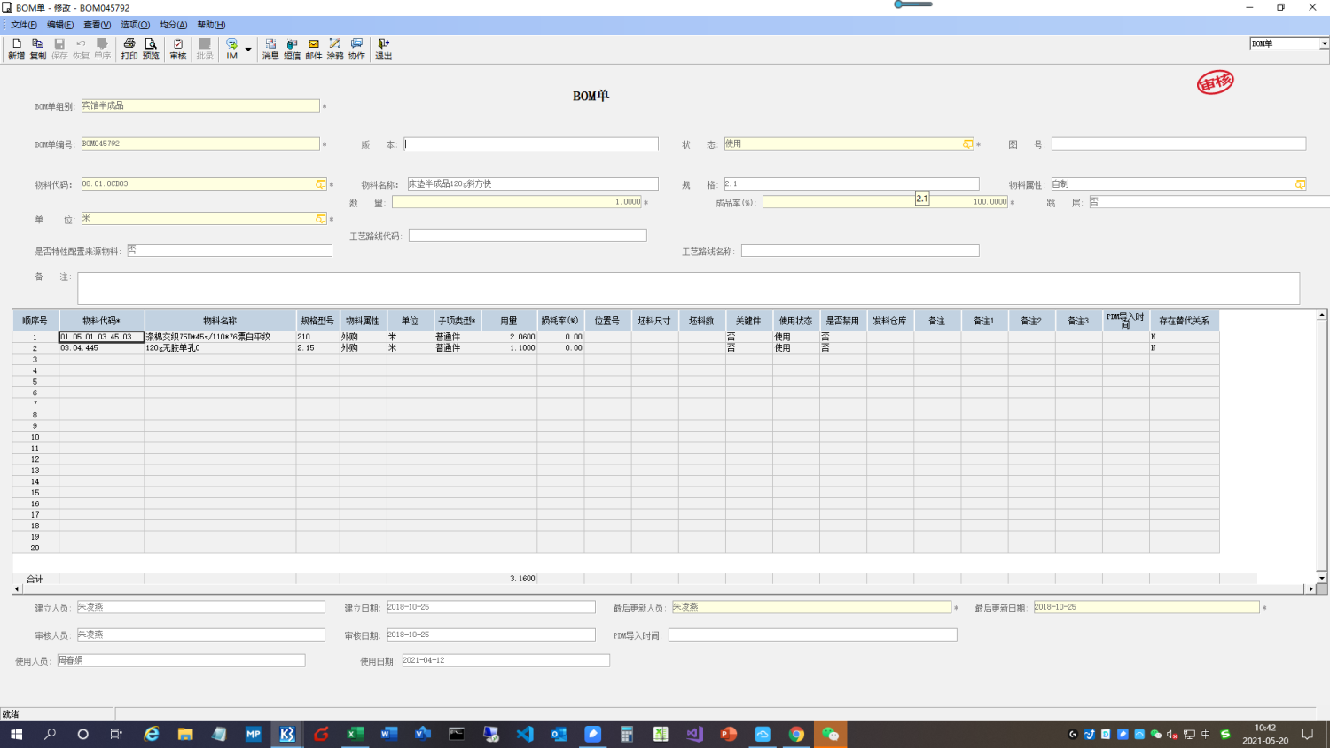Open the 单位 lookup button
This screenshot has width=1330, height=748.
pos(321,219)
